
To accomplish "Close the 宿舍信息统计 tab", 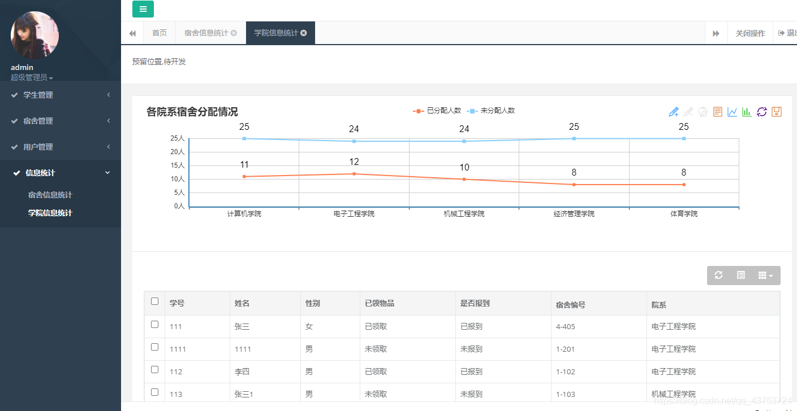I will click(234, 33).
